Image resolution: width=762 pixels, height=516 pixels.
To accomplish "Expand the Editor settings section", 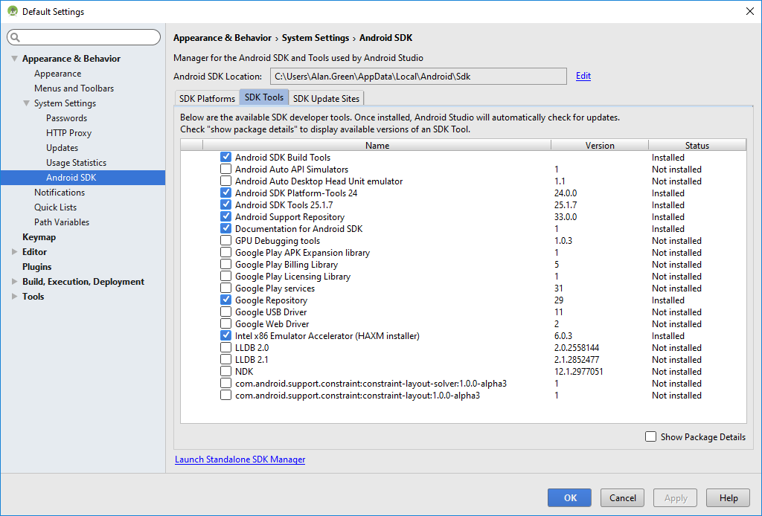I will [x=14, y=252].
